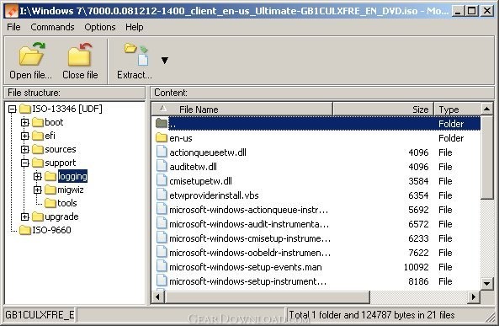Sort by the Size column header

(383, 110)
